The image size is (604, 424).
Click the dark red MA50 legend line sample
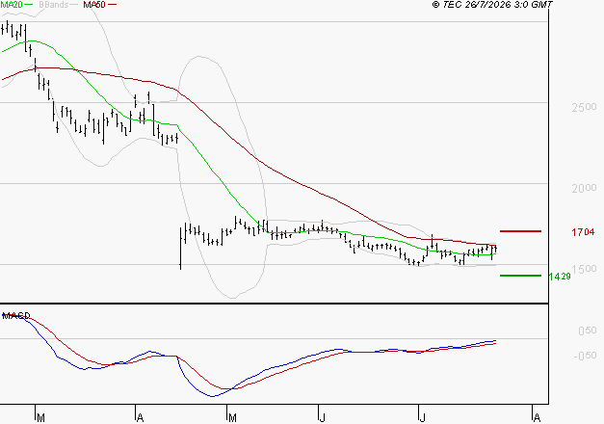click(112, 4)
